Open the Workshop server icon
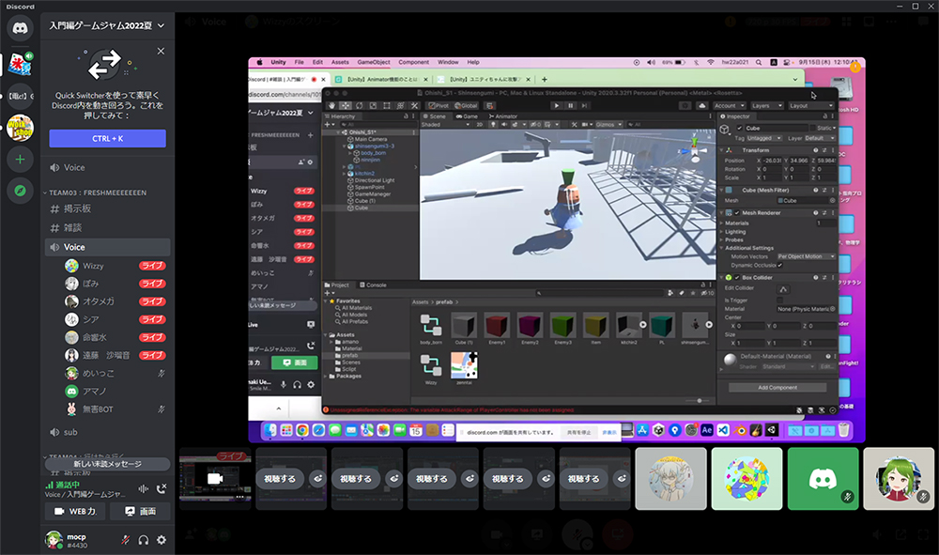Viewport: 939px width, 555px height. point(20,128)
